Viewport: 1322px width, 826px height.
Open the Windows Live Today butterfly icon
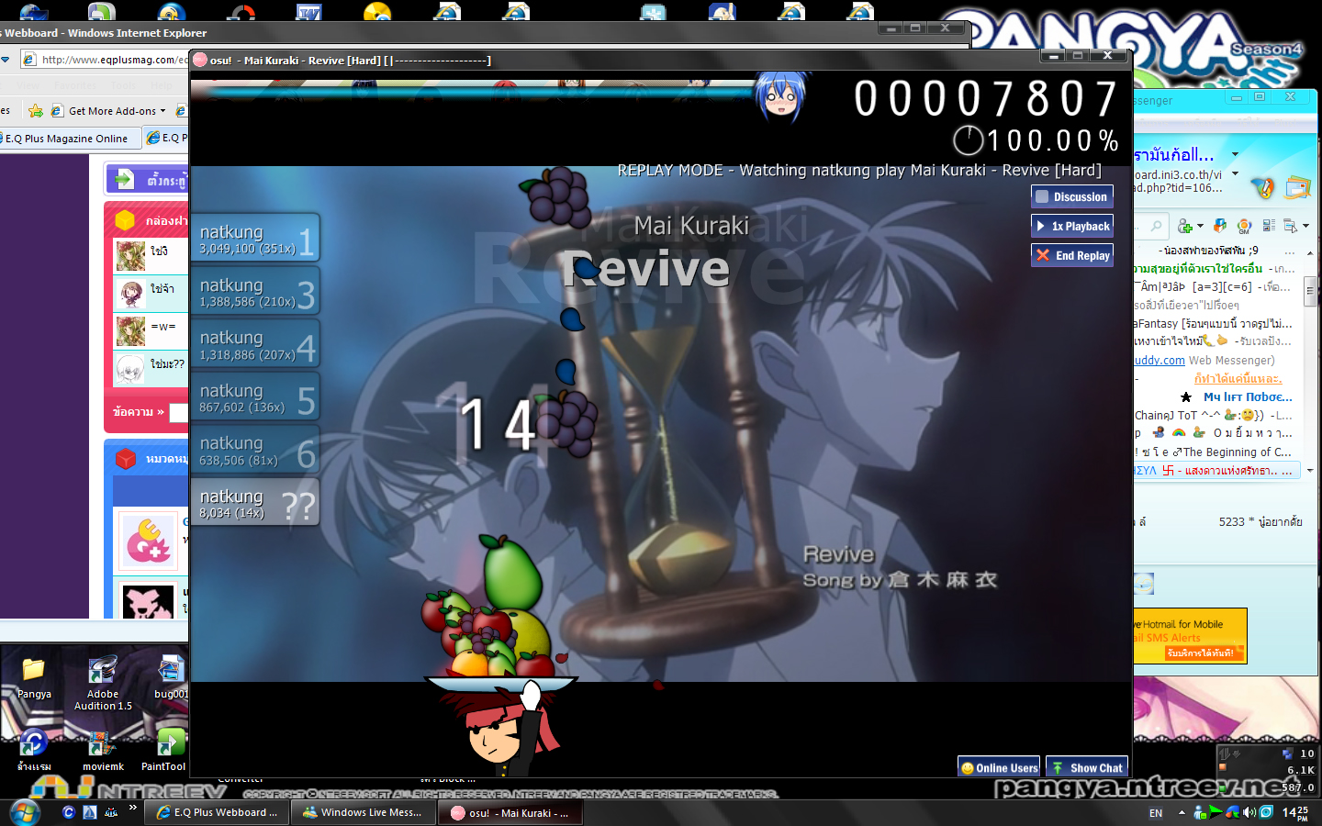tap(1263, 188)
